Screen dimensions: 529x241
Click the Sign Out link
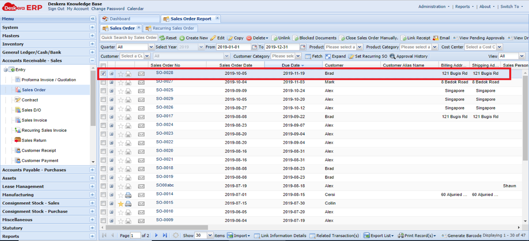(56, 9)
